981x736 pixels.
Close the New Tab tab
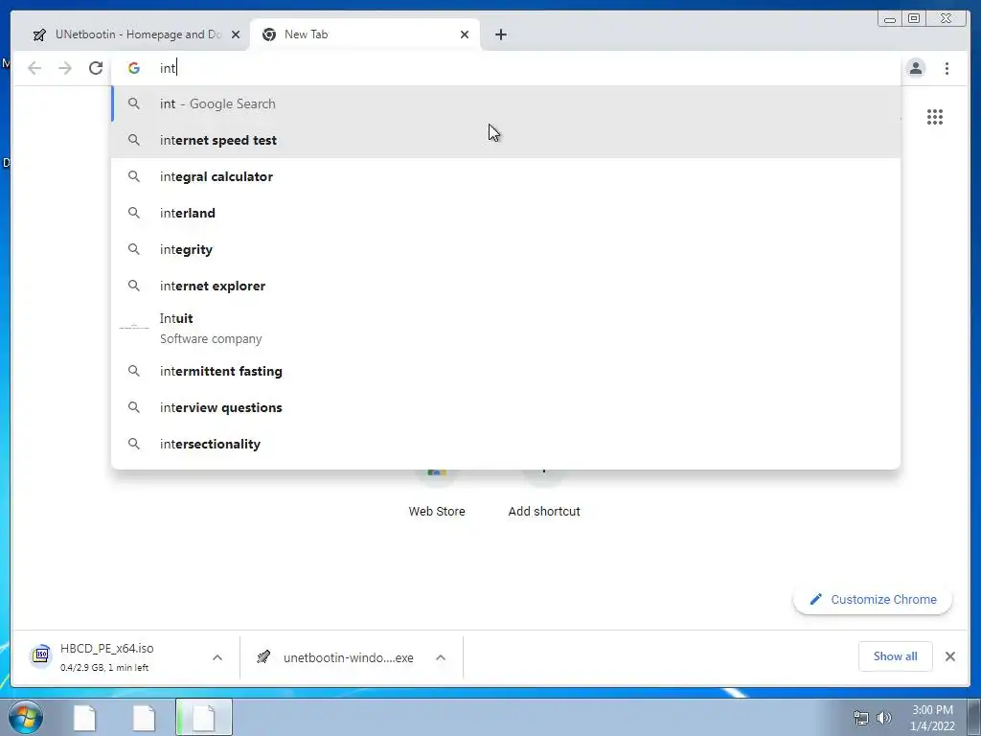point(465,34)
